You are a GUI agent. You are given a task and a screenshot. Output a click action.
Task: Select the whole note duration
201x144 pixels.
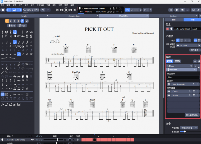click(2, 43)
